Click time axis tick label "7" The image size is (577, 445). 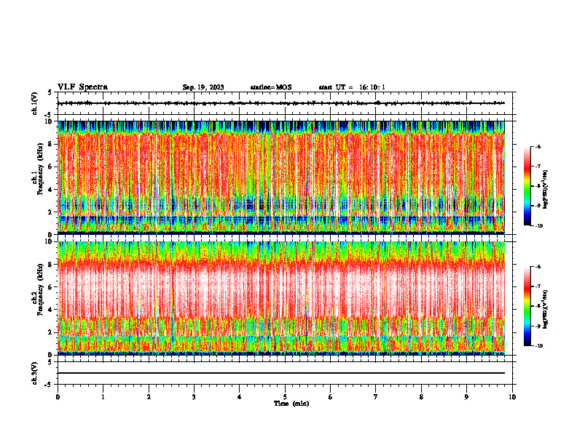376,397
